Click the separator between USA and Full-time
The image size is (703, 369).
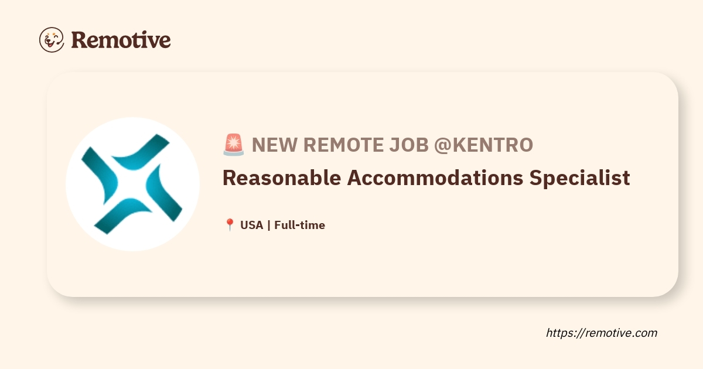268,225
